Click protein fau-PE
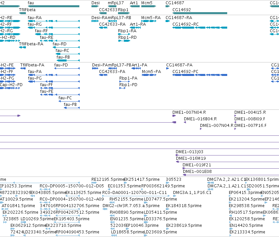Image resolution: width=279 pixels, height=237 pixels. [47, 91]
